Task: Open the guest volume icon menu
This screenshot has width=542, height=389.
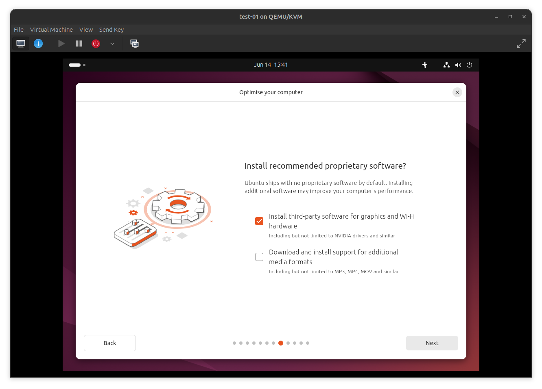Action: pyautogui.click(x=458, y=65)
